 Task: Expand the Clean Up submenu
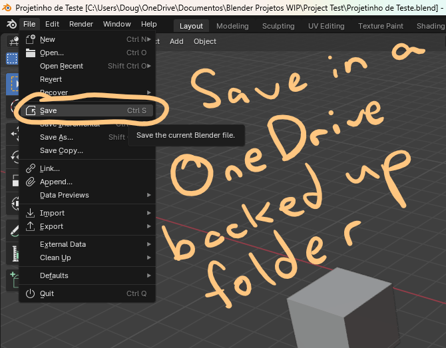(87, 258)
